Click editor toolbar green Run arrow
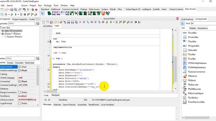 (111, 22)
